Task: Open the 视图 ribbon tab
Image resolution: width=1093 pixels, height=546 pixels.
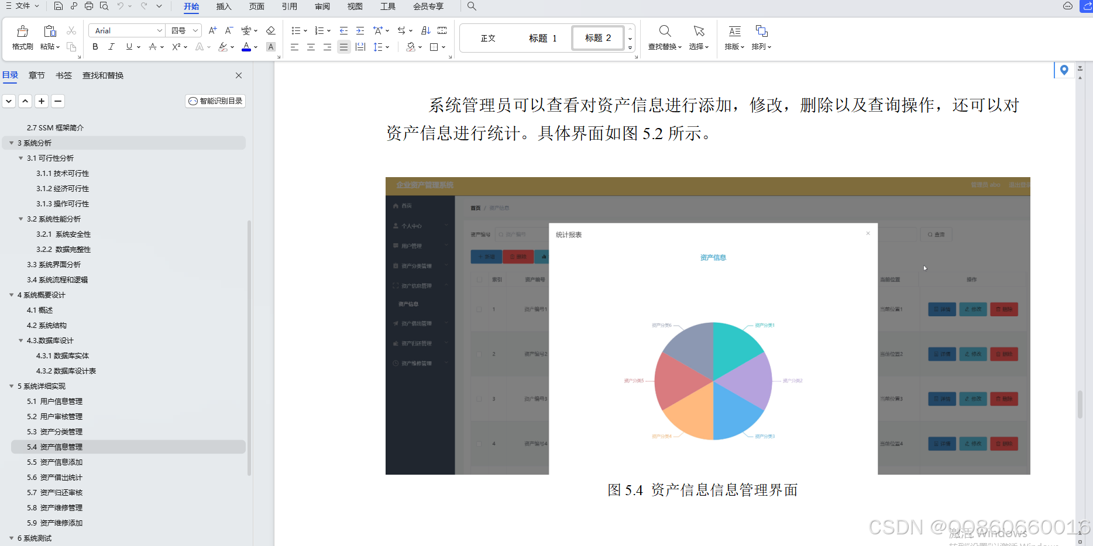Action: pos(355,6)
